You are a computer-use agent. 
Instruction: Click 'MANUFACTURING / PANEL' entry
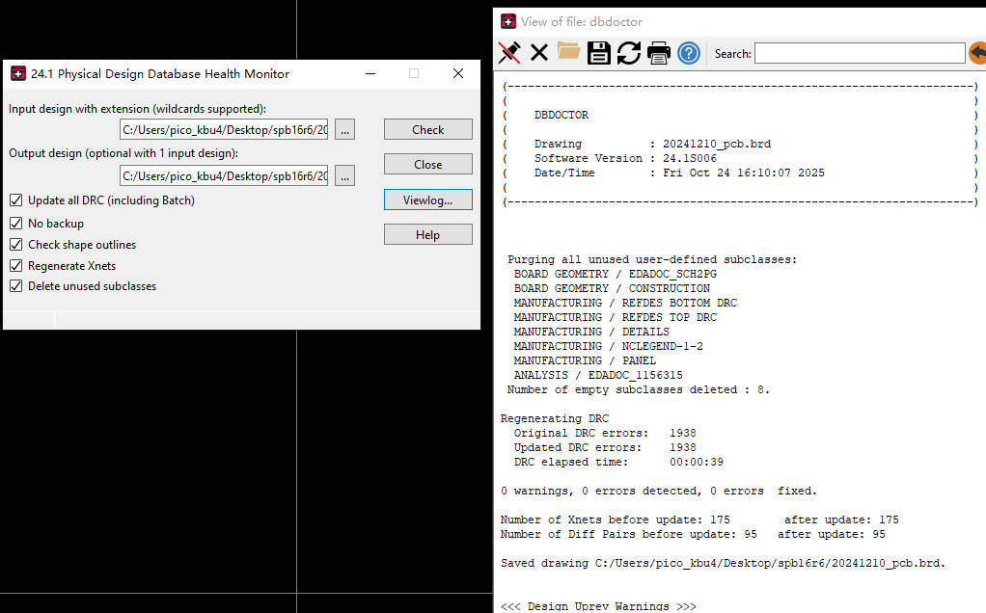pyautogui.click(x=585, y=360)
